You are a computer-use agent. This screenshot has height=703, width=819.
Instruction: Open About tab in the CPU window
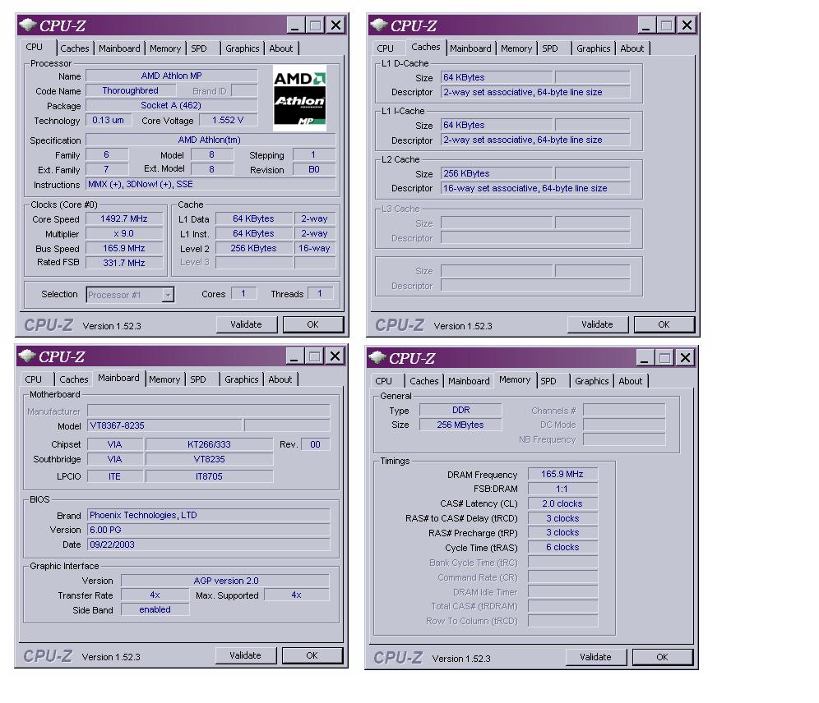[281, 48]
